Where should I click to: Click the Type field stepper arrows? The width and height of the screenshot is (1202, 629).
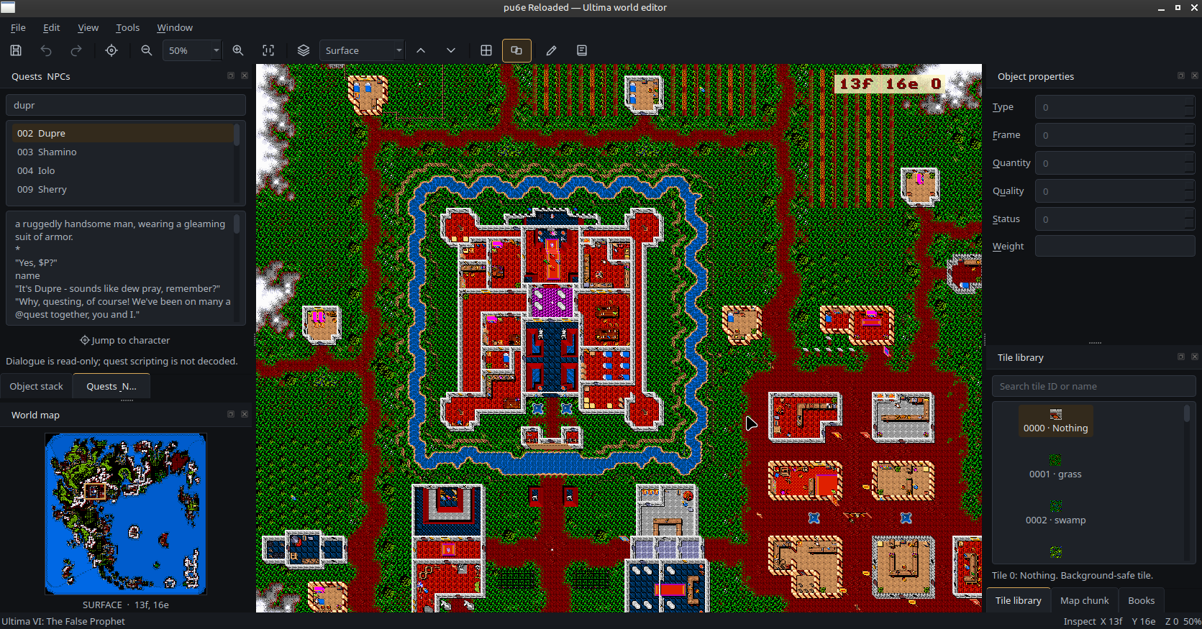pos(1190,107)
